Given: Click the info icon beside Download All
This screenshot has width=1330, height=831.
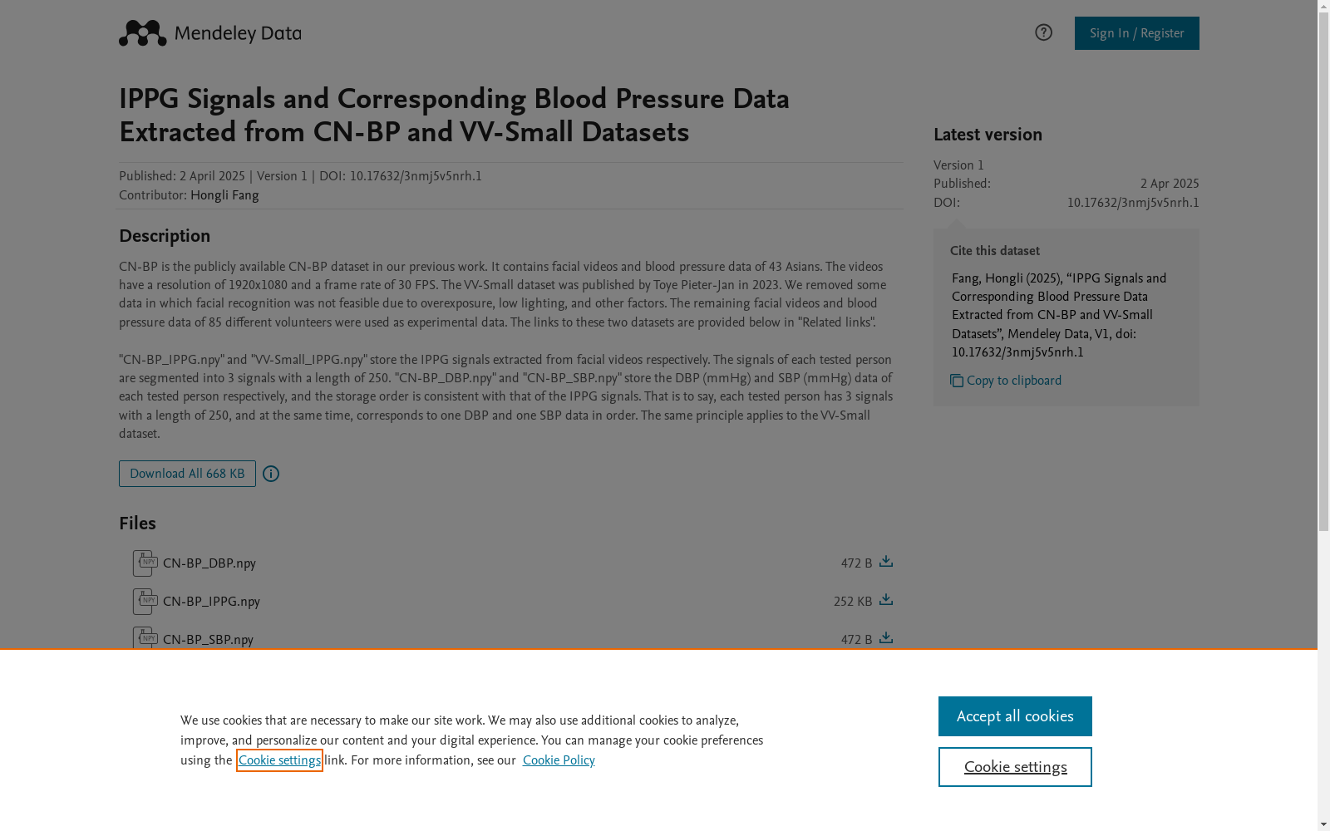Looking at the screenshot, I should tap(271, 474).
